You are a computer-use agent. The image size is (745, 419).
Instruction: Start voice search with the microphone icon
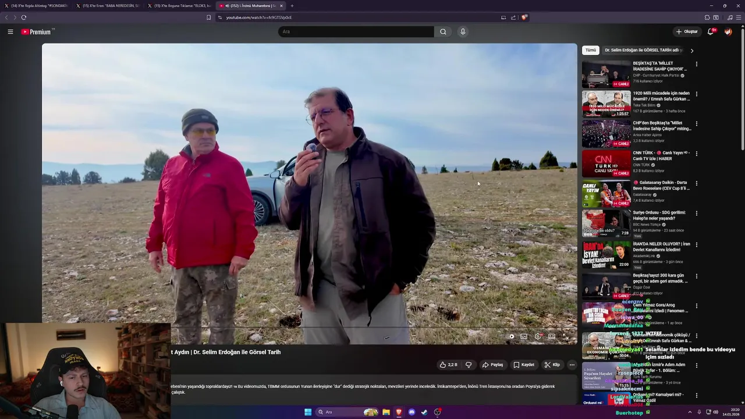tap(463, 31)
